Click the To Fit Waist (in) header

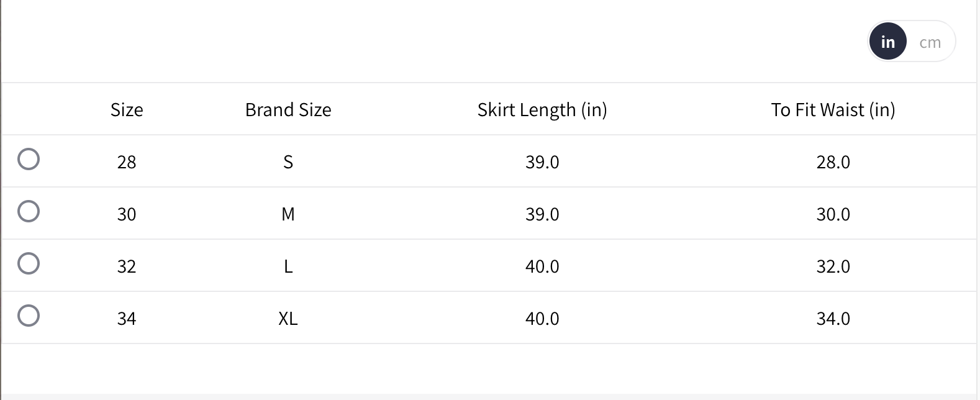(833, 110)
